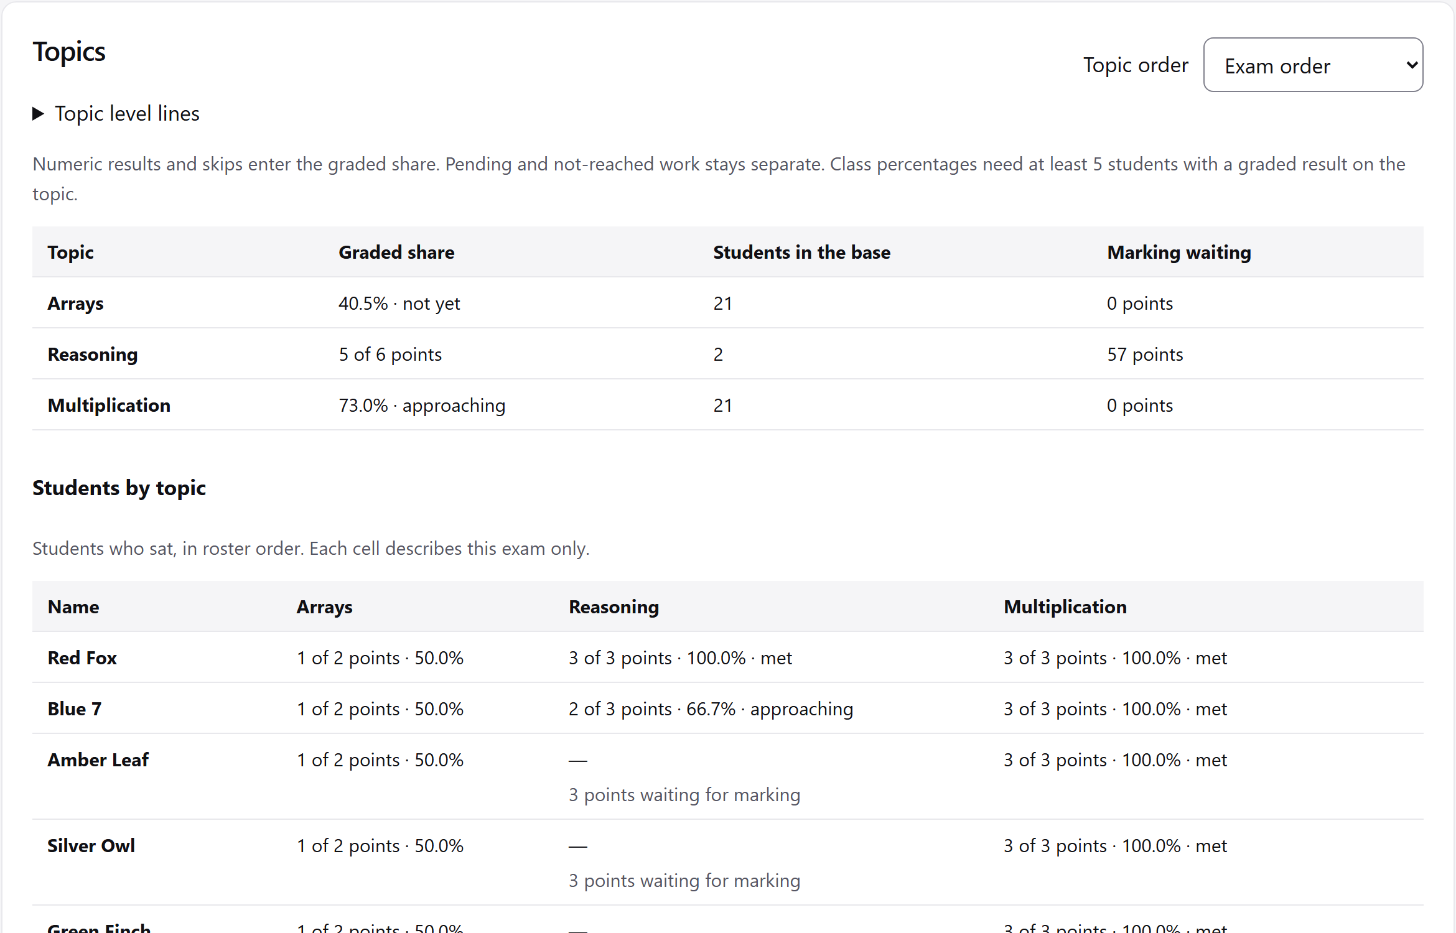Click Red Fox's Arrays 50.0% cell
Screen dimensions: 1456x933
point(380,658)
